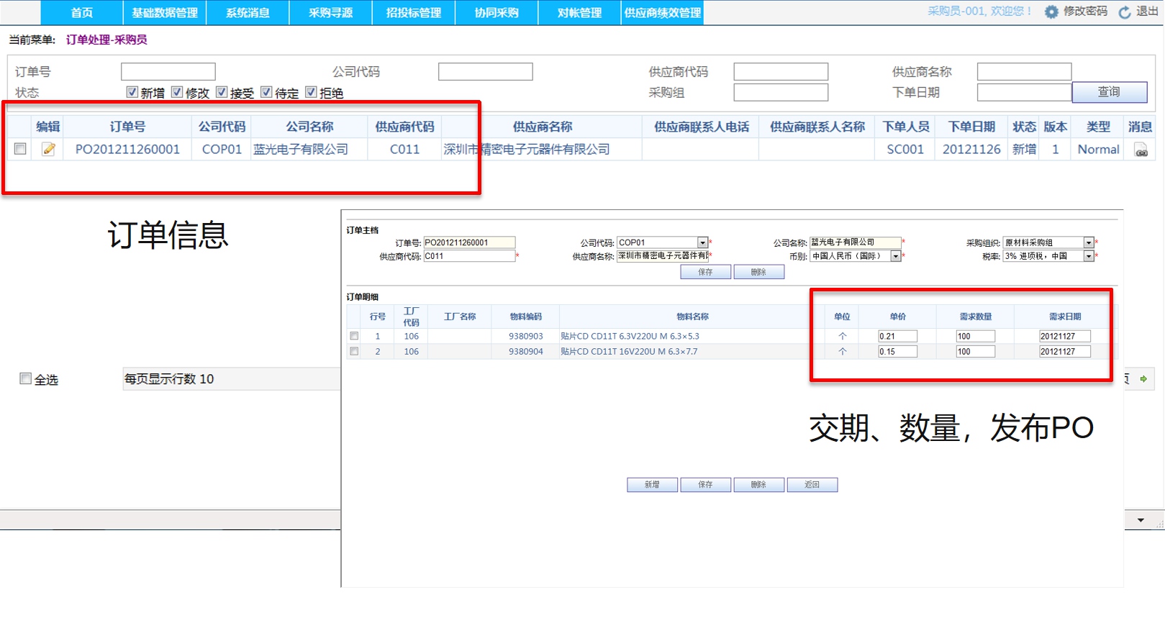1165x623 pixels.
Task: Toggle the 新增 status checkbox
Action: pos(132,92)
